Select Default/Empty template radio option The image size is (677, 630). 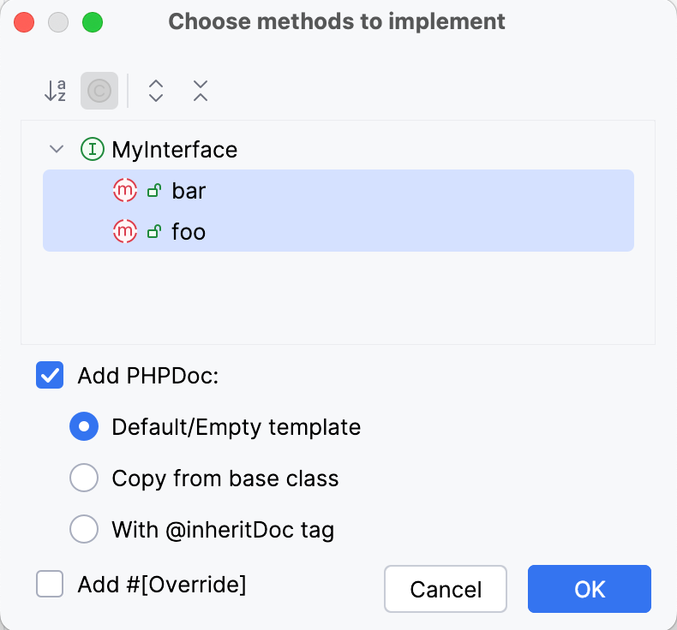[x=84, y=426]
